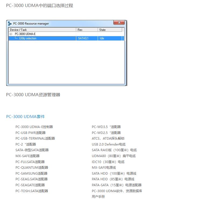The width and height of the screenshot is (220, 204).
Task: Select the PC-3000 UDMA-E device row
Action: 66,34
